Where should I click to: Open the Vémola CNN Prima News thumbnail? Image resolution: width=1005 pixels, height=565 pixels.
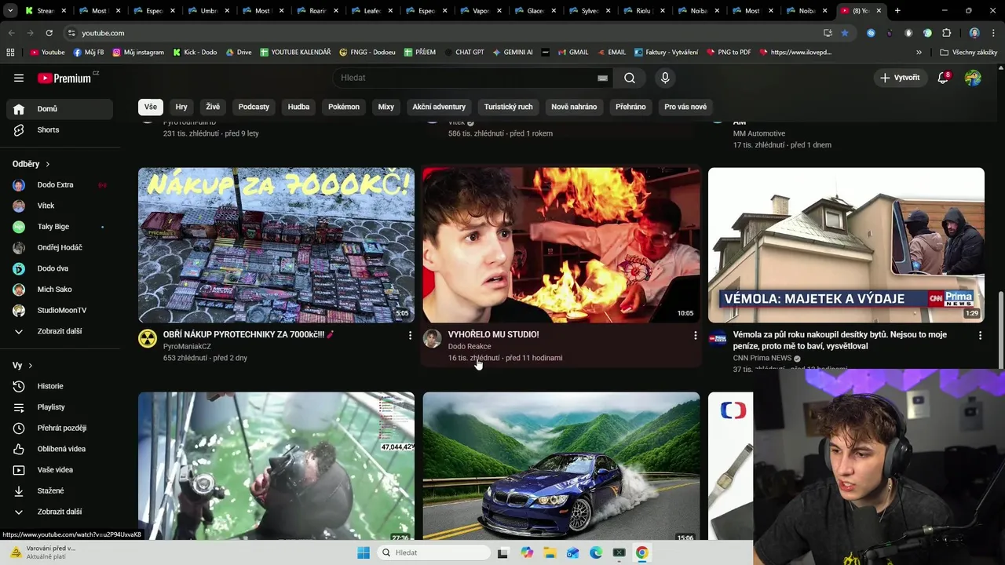(x=846, y=245)
